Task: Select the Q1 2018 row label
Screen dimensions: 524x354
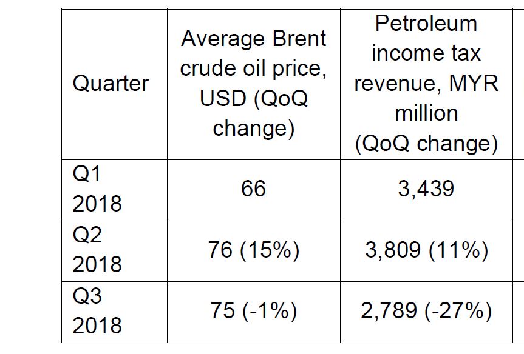Action: pos(97,189)
